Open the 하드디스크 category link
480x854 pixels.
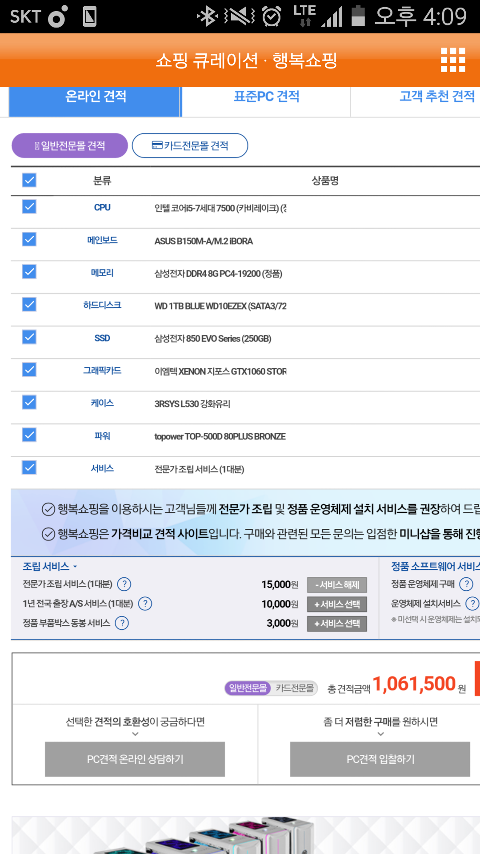pos(102,305)
